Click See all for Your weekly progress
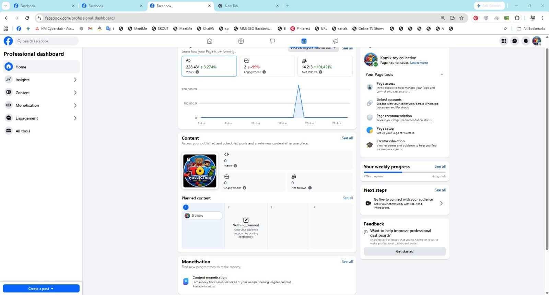Image resolution: width=549 pixels, height=295 pixels. pyautogui.click(x=440, y=166)
